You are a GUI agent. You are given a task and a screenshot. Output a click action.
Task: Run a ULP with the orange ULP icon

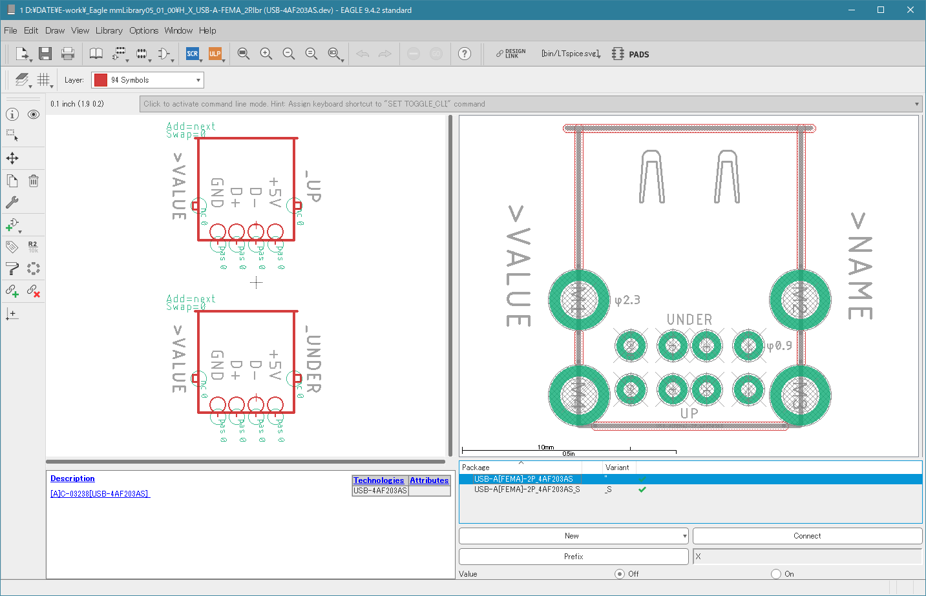coord(215,54)
